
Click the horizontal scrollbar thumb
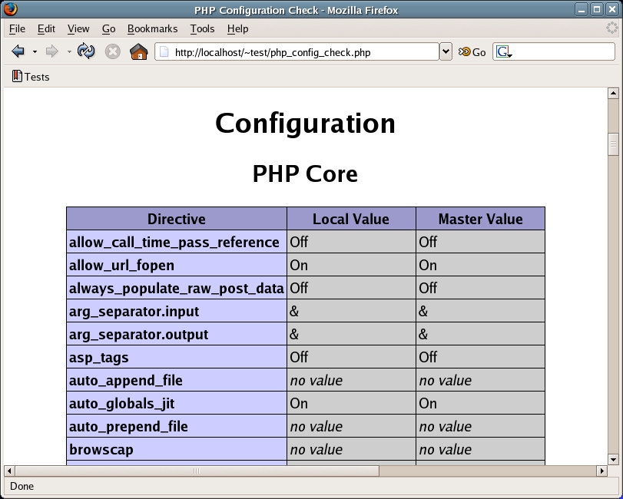click(x=197, y=471)
